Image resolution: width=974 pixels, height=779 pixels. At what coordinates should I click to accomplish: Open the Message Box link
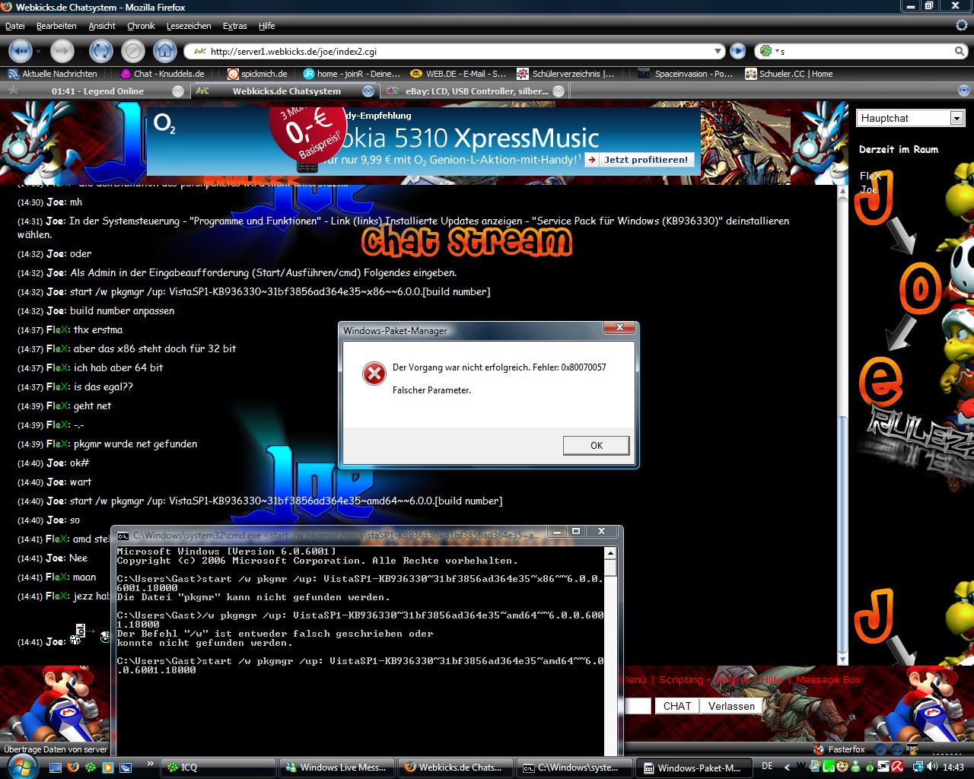pos(829,680)
